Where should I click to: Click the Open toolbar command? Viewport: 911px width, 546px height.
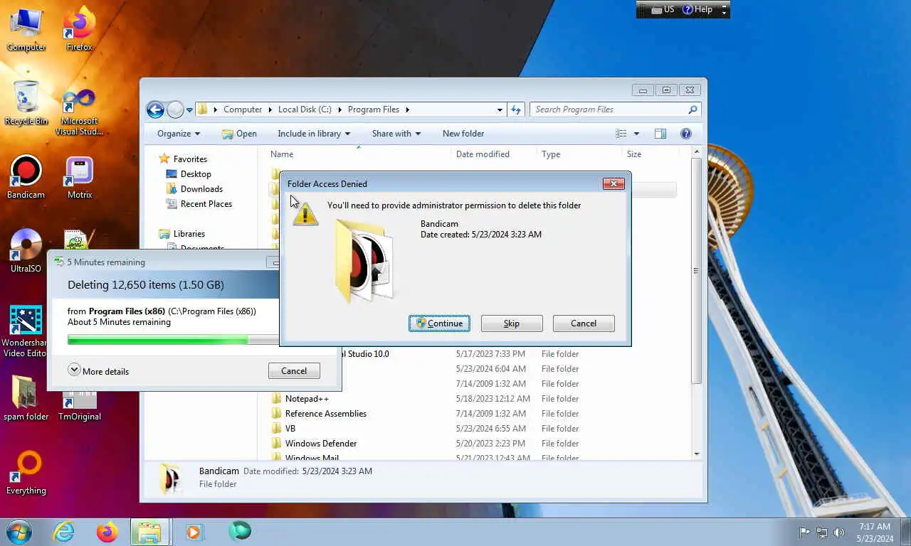pyautogui.click(x=239, y=134)
